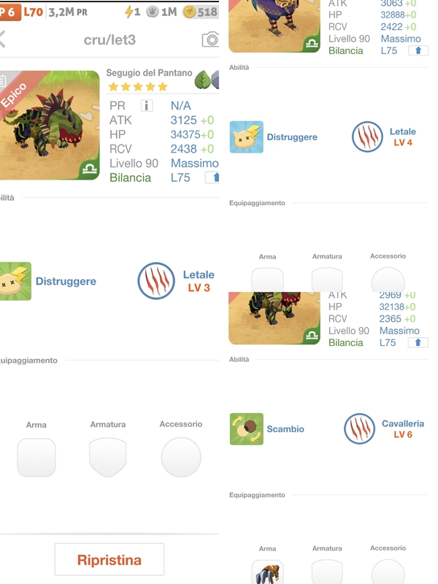Tap the gold coin 518 counter

pyautogui.click(x=200, y=12)
